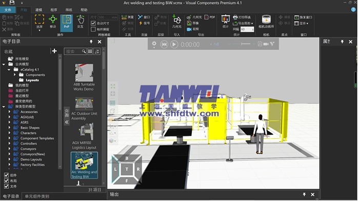
Task: Adjust the simulation speed slider
Action: (x=242, y=44)
